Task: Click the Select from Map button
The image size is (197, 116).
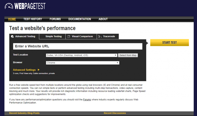Action: 128,55
